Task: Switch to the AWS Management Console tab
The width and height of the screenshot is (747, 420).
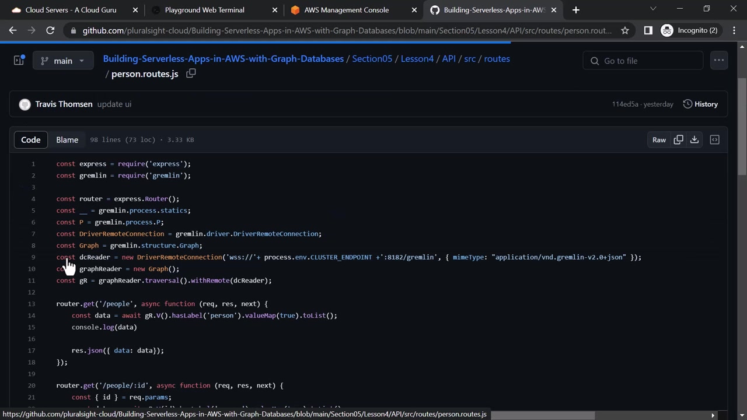Action: click(x=346, y=10)
